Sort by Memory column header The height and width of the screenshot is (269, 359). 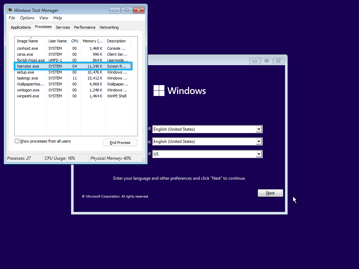pos(93,41)
